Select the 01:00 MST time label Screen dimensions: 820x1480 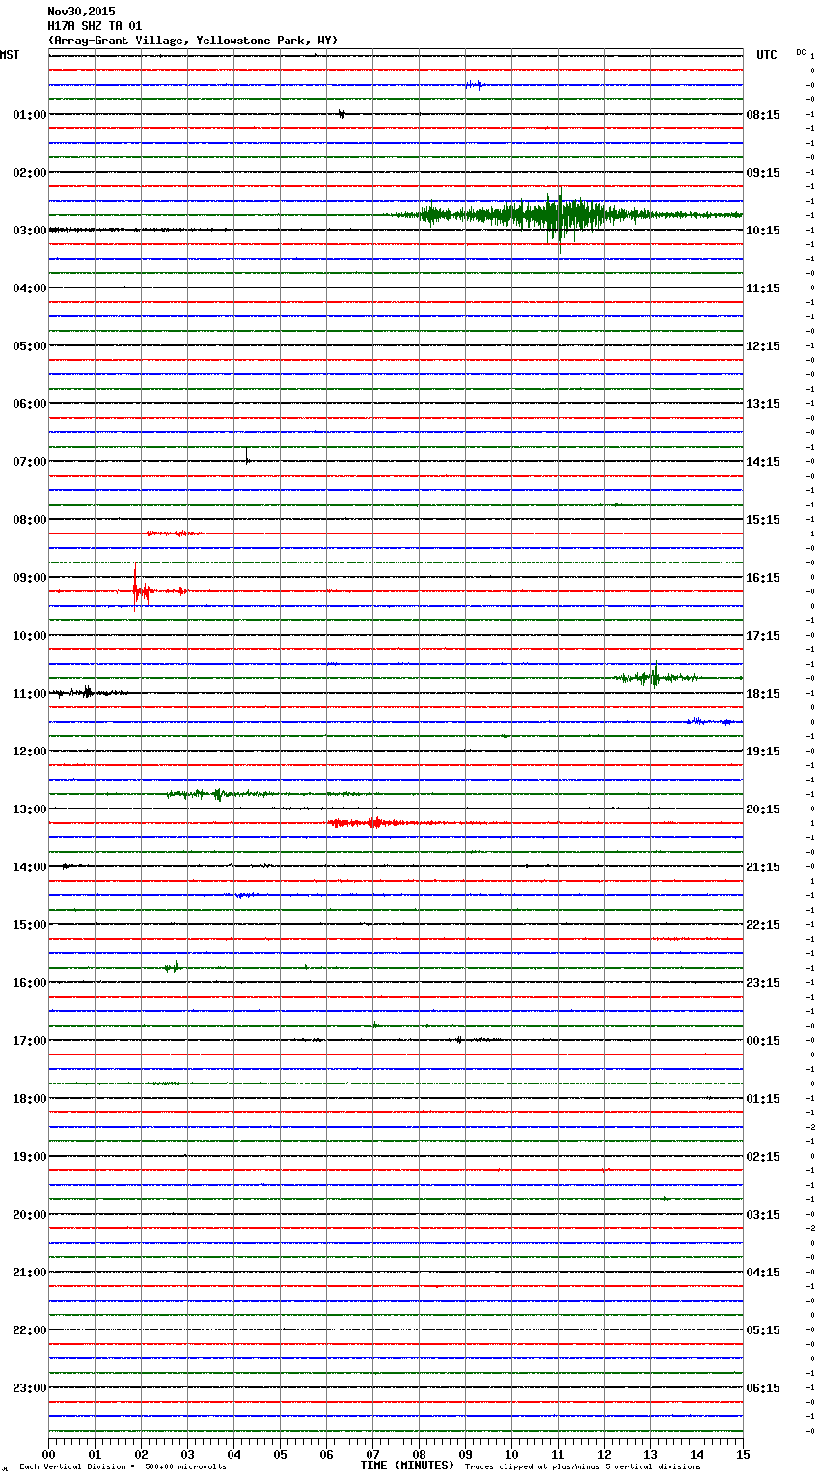[30, 115]
